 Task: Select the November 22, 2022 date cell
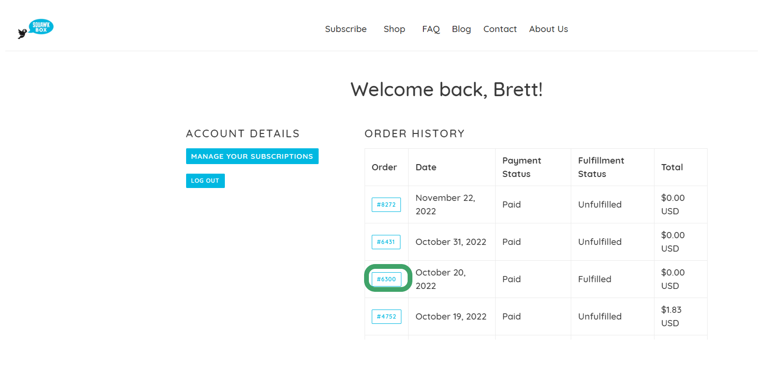tap(452, 205)
